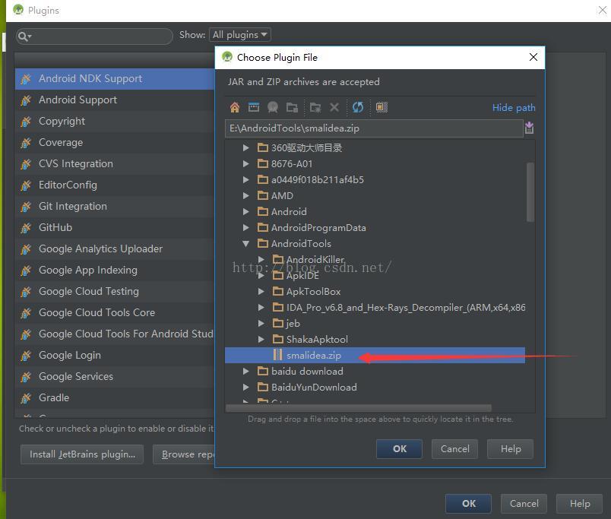The height and width of the screenshot is (519, 611).
Task: Open path history icon beside path field
Action: tap(529, 128)
